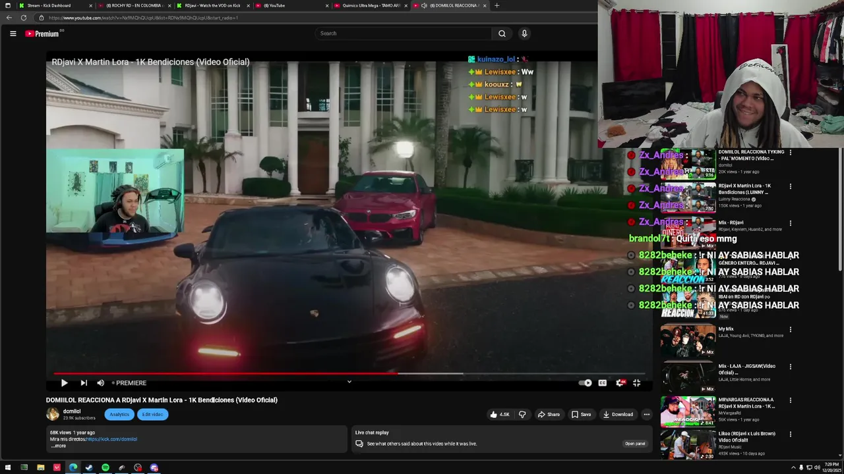Open the domiilol channel avatar
844x474 pixels.
point(53,414)
